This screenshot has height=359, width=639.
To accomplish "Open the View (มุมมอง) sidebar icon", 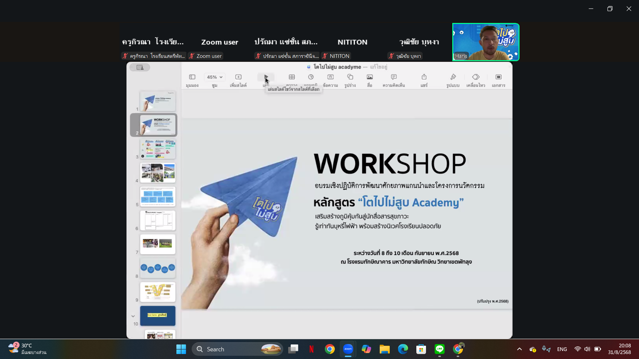I will click(x=192, y=77).
